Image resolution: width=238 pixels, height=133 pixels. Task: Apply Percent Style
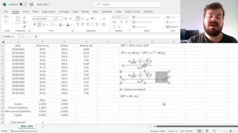pyautogui.click(x=122, y=22)
